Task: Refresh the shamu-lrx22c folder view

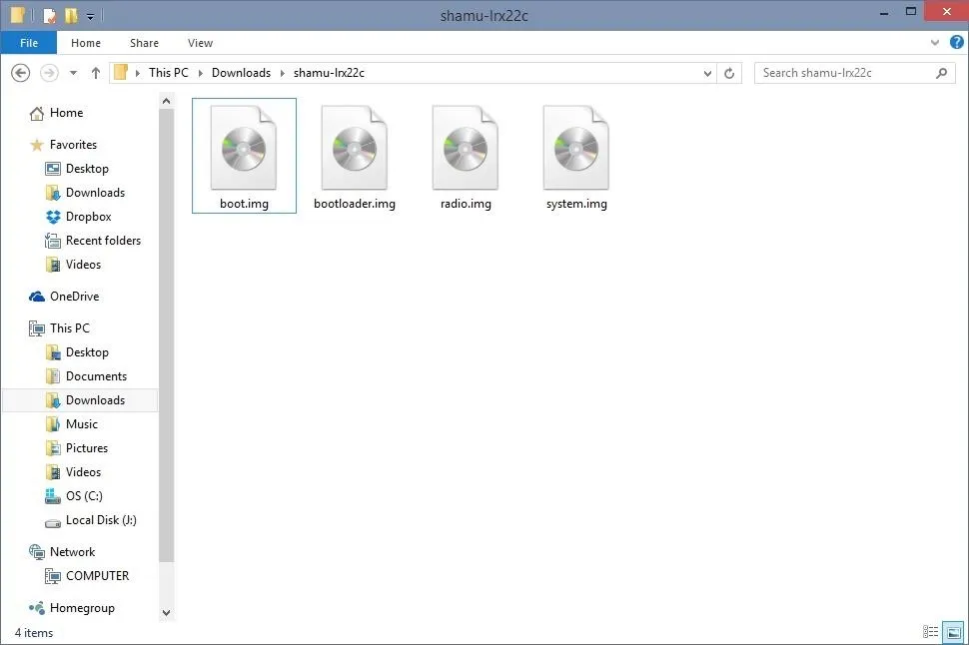Action: pyautogui.click(x=729, y=73)
